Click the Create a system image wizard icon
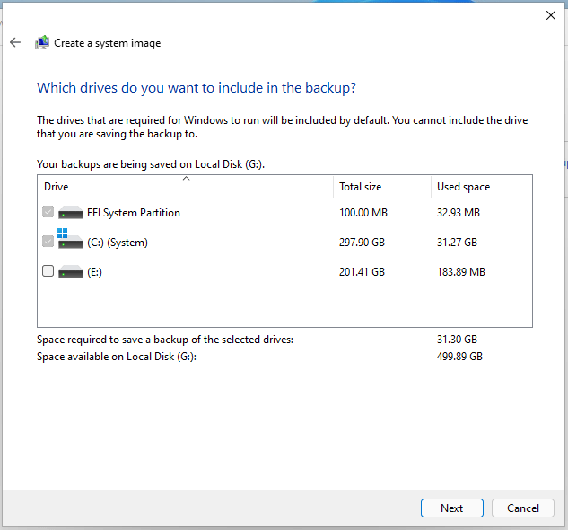The width and height of the screenshot is (568, 530). [42, 42]
